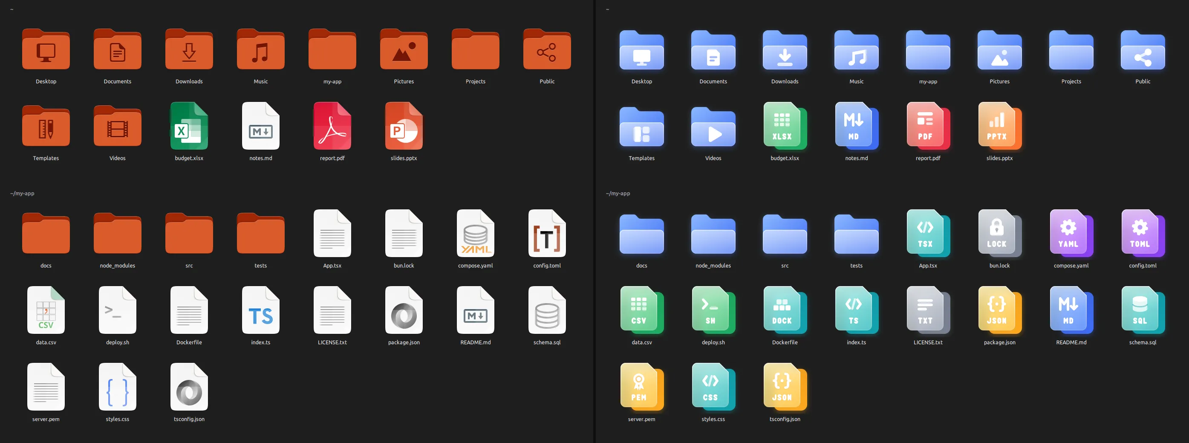The width and height of the screenshot is (1189, 443).
Task: Click the PowerPoint slides.pptx icon in left pane
Action: tap(404, 126)
